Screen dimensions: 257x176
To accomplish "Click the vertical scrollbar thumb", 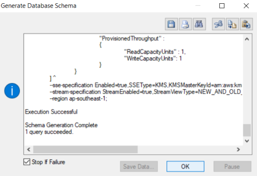I will tap(247, 130).
